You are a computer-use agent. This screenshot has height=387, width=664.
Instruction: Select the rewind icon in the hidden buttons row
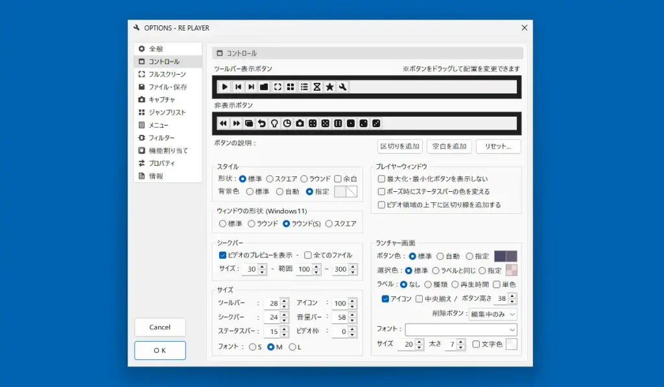[x=223, y=123]
